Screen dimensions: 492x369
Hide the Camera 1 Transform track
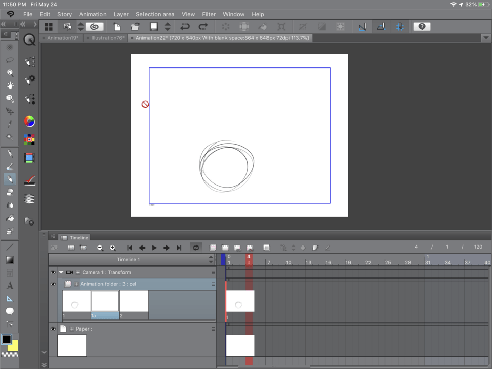(x=53, y=272)
